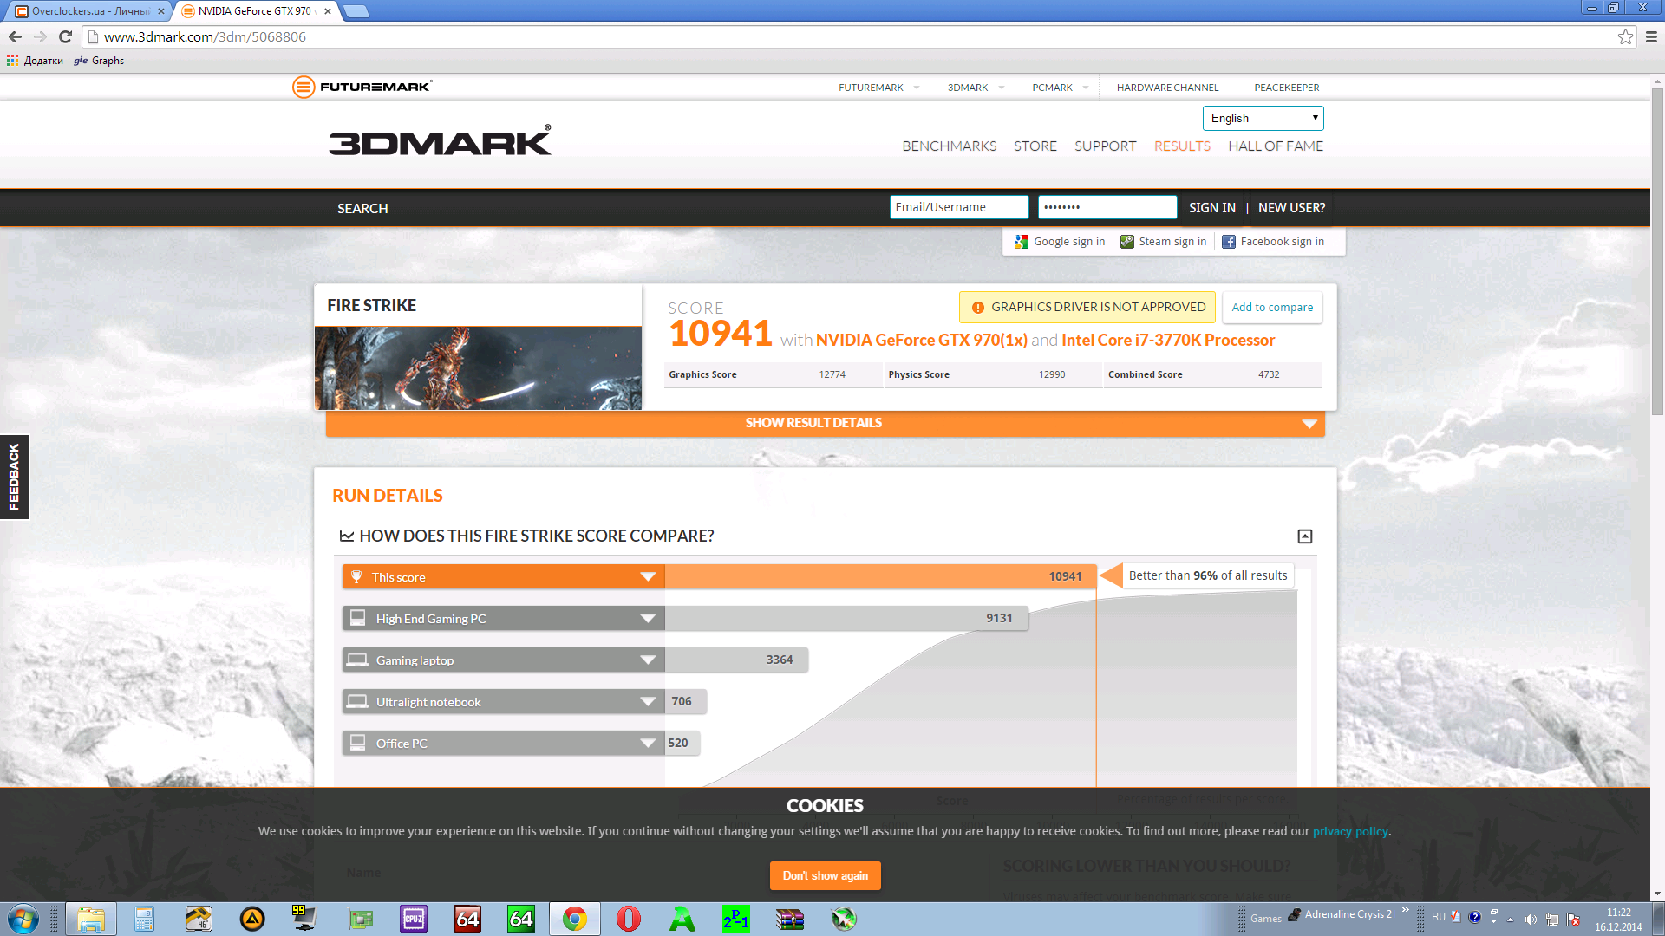Click Add to compare button
Screen dimensions: 1665x936
1271,307
